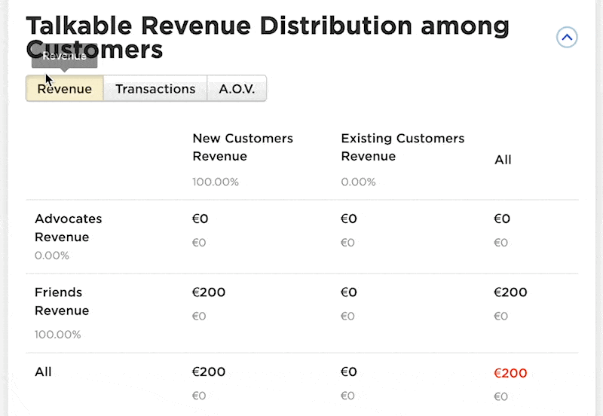The height and width of the screenshot is (416, 603).
Task: Click Friends Revenue All column €200 value
Action: [510, 292]
